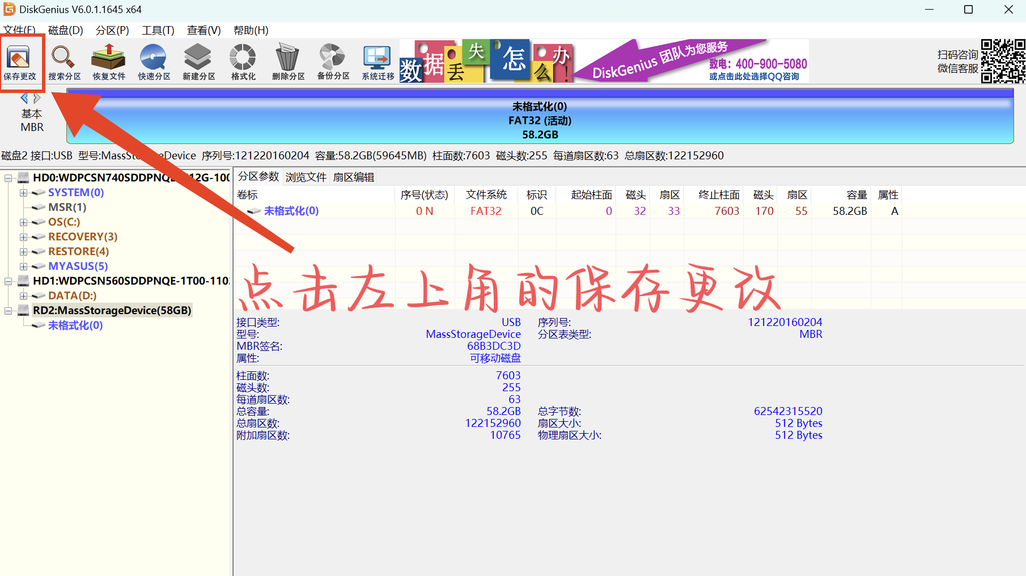Click the 可移动磁盘 attribute value
Viewport: 1026px width, 576px height.
tap(495, 358)
